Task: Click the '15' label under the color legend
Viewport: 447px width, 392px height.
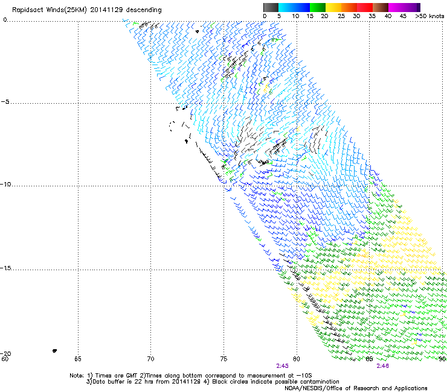Action: (x=310, y=16)
